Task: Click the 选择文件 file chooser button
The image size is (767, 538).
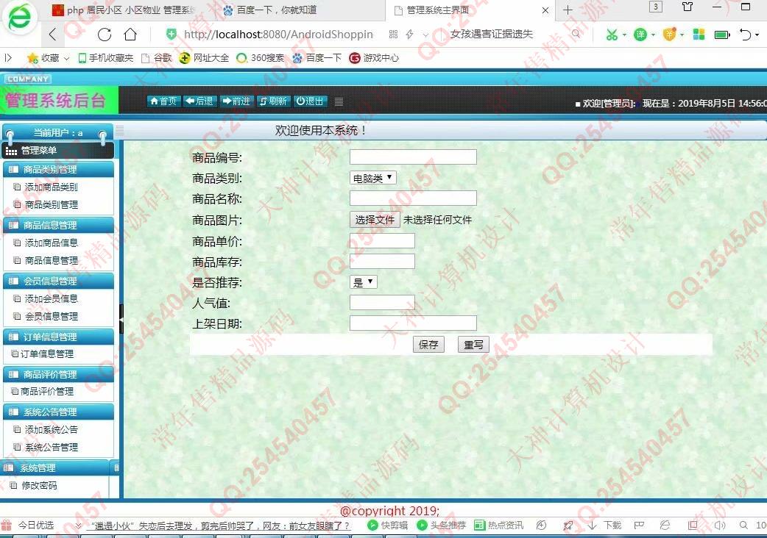Action: click(x=375, y=220)
